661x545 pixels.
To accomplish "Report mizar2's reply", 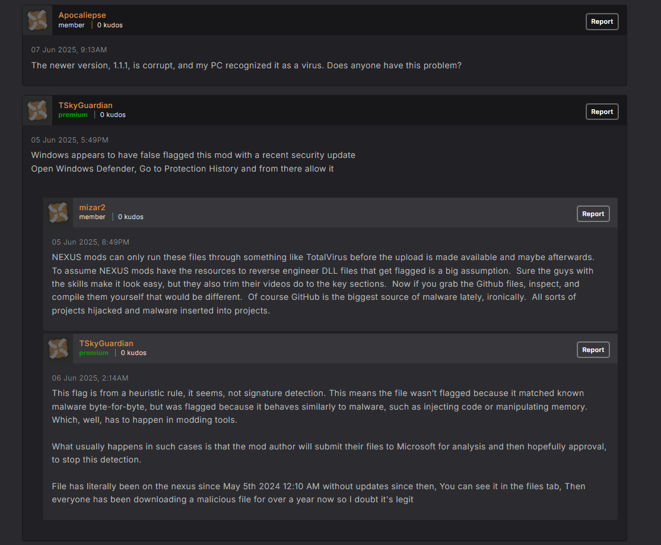I will click(x=593, y=214).
